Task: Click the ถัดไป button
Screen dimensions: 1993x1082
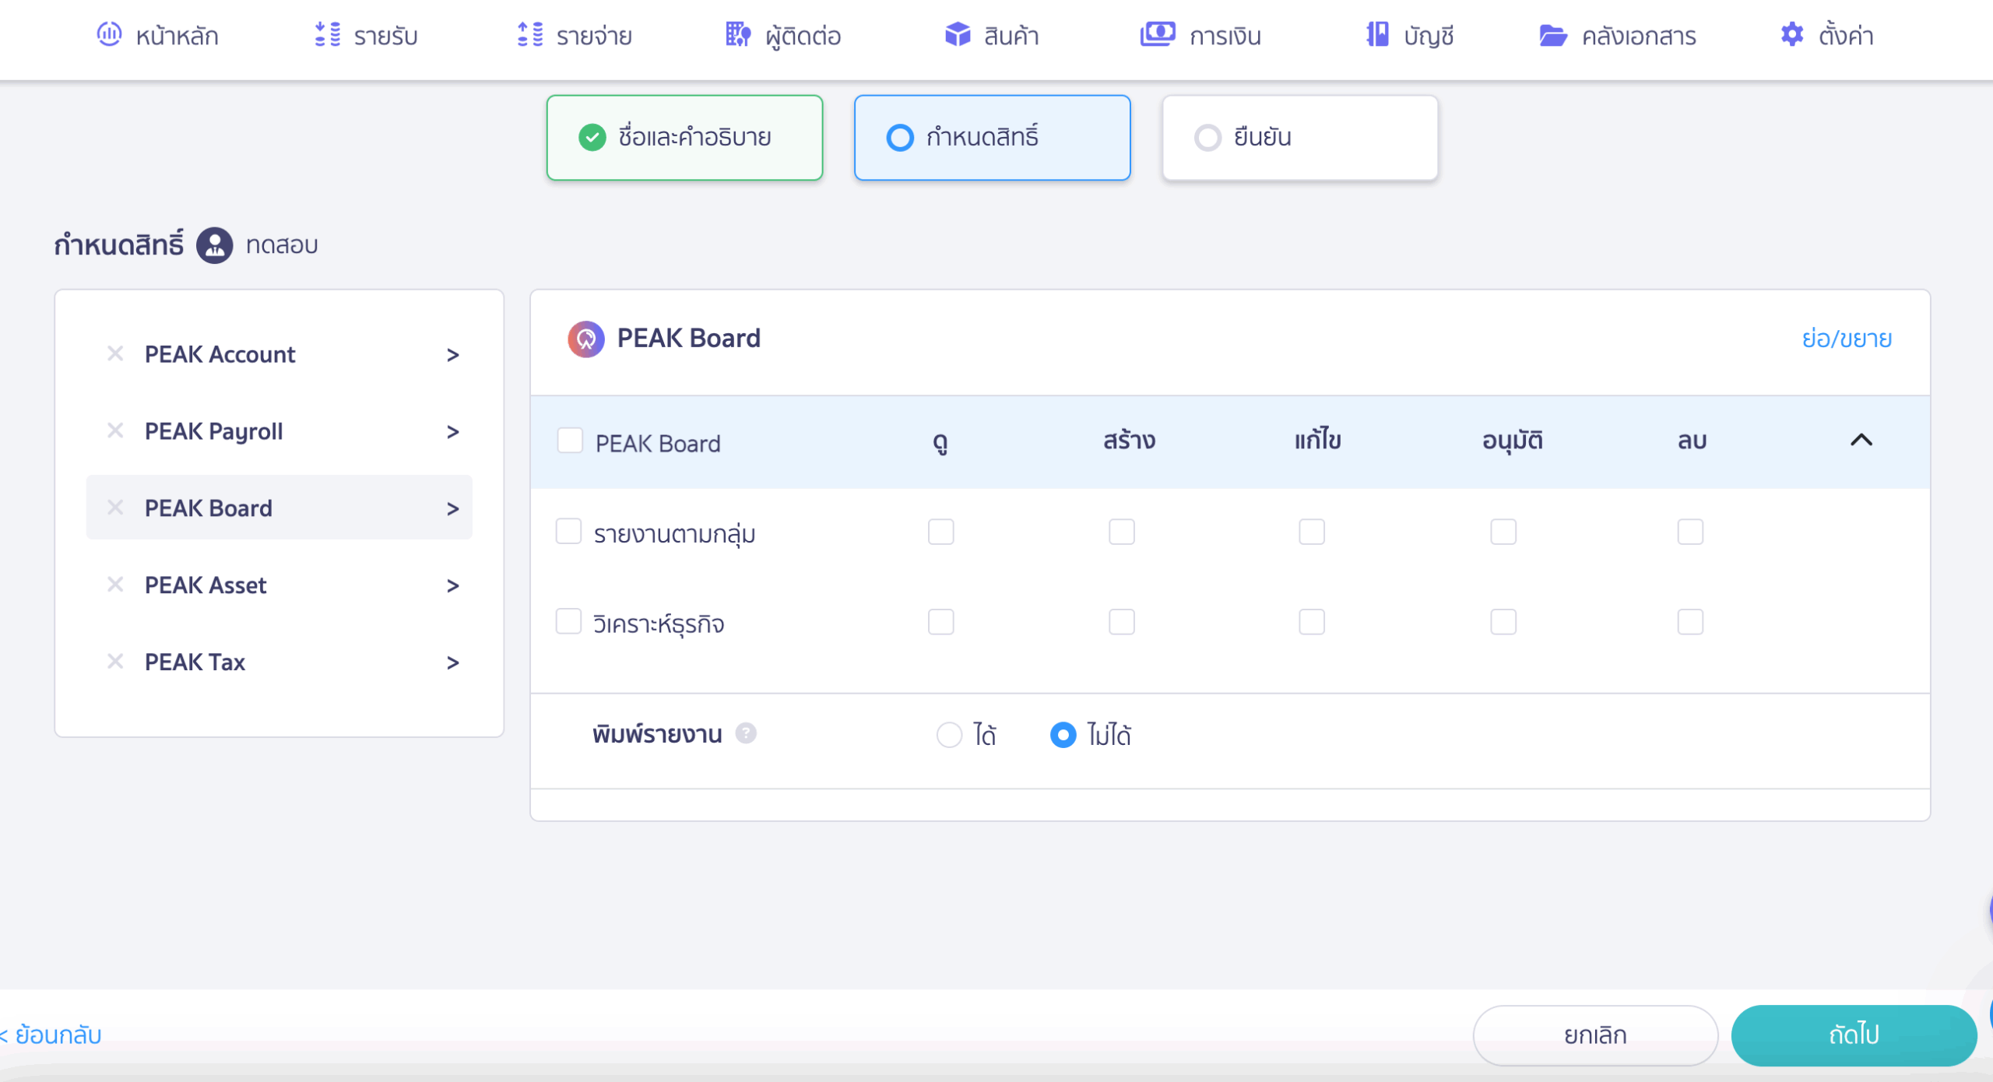Action: pyautogui.click(x=1854, y=1035)
